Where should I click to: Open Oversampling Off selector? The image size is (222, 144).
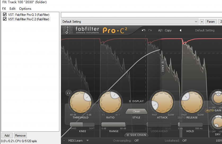[136, 141]
